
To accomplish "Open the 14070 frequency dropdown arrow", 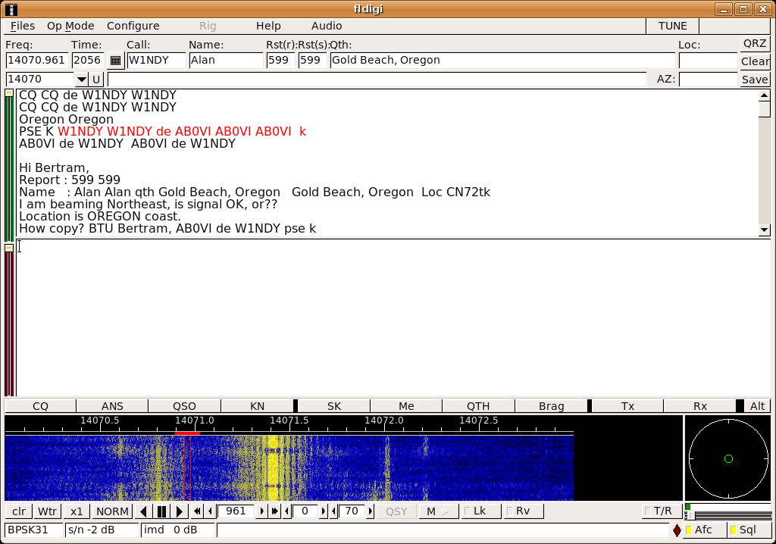I will point(81,80).
